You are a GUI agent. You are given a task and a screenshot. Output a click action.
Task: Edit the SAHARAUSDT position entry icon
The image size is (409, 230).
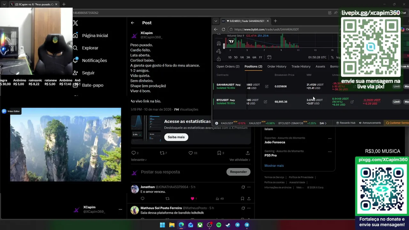266,86
